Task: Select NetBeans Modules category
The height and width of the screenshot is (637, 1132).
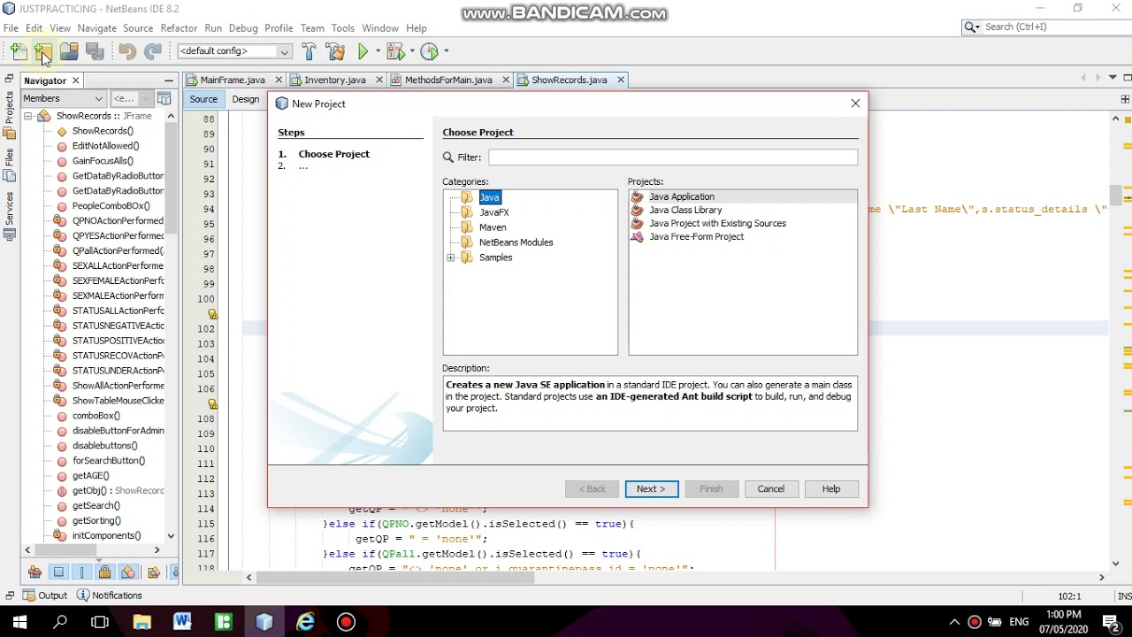Action: pos(516,242)
